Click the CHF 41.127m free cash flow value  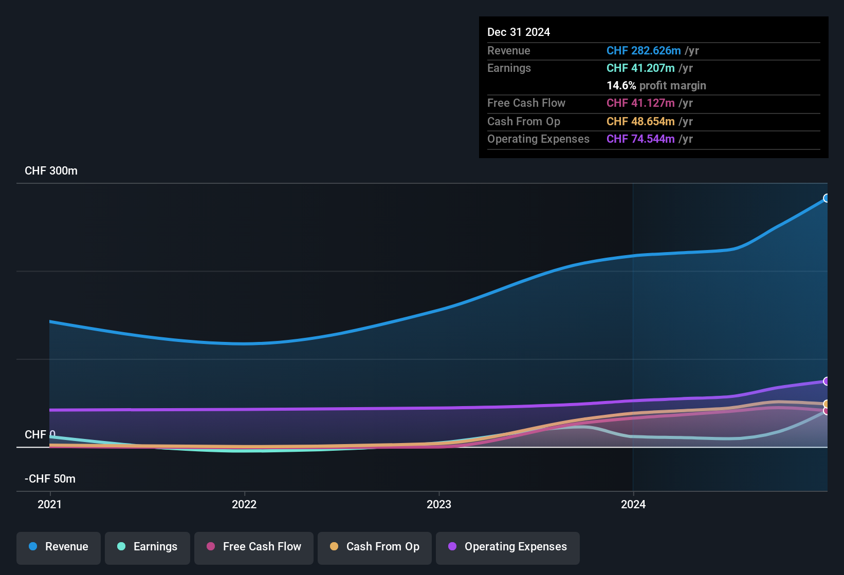click(x=640, y=103)
